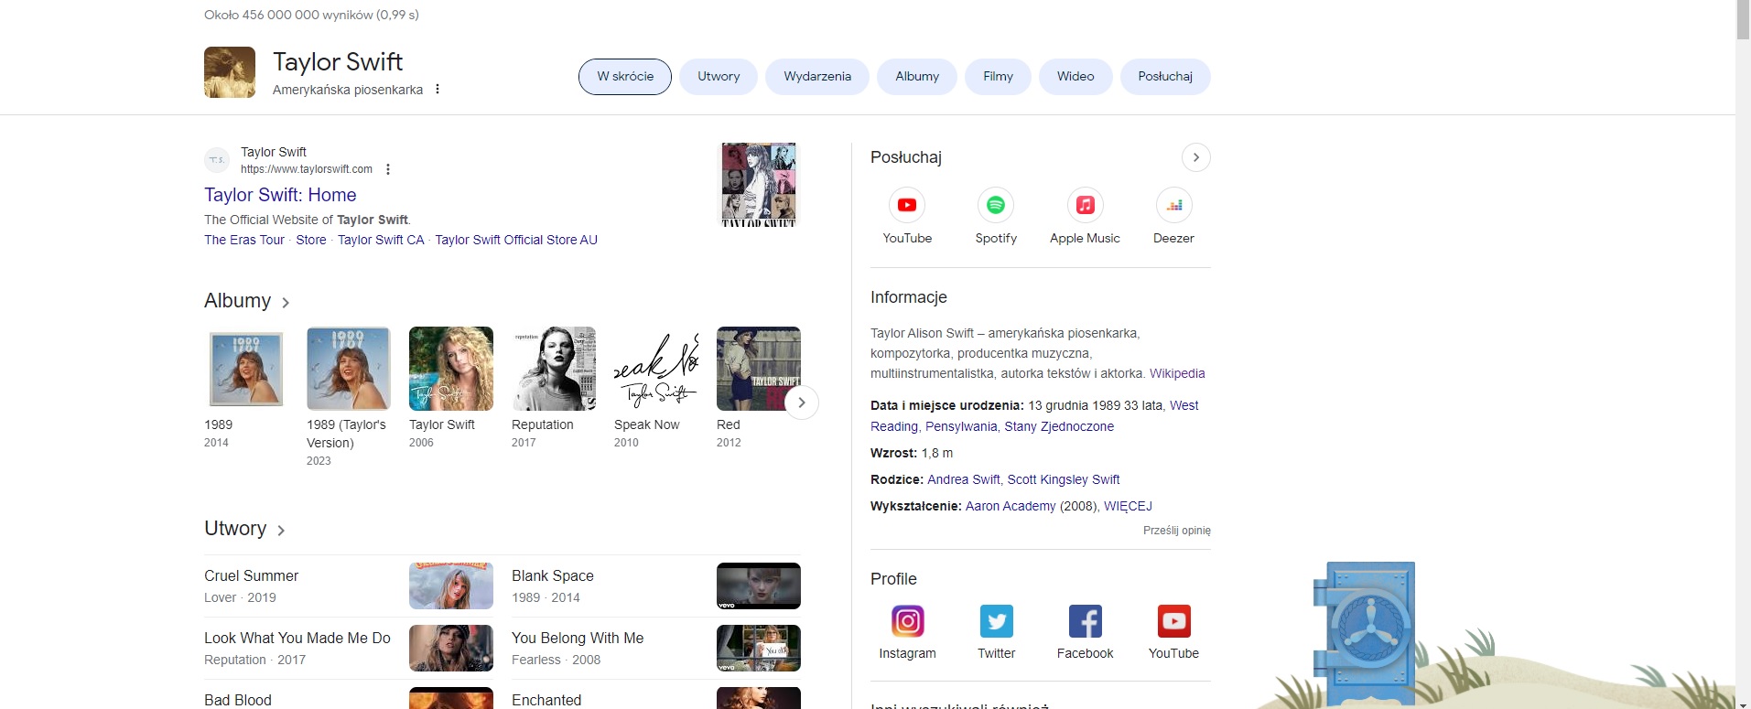The image size is (1751, 709).
Task: Click the Pensylwania birthplace link
Action: 961,426
